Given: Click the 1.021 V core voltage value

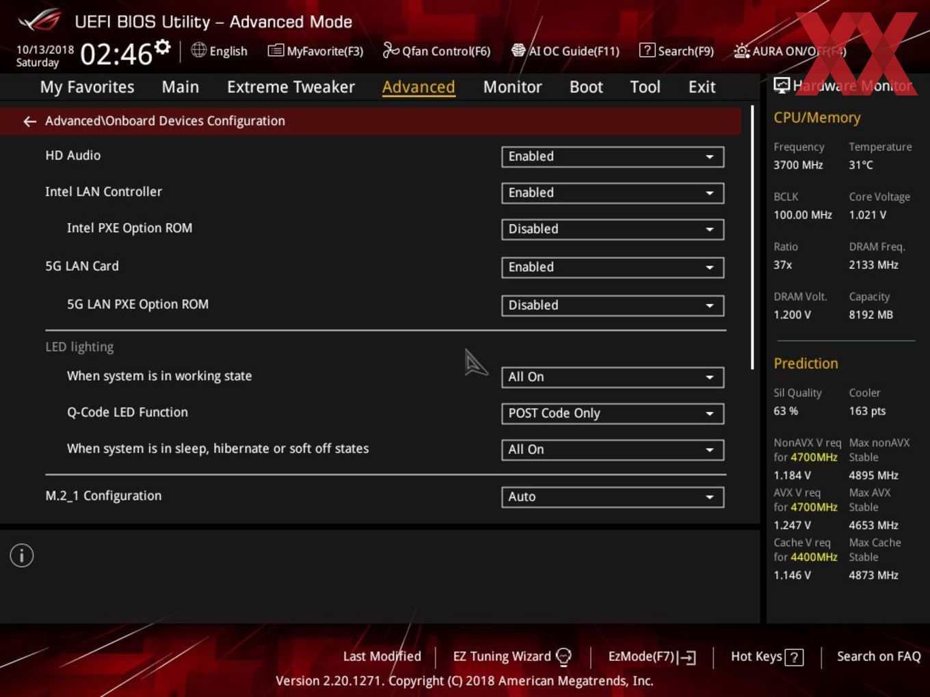Looking at the screenshot, I should [867, 215].
